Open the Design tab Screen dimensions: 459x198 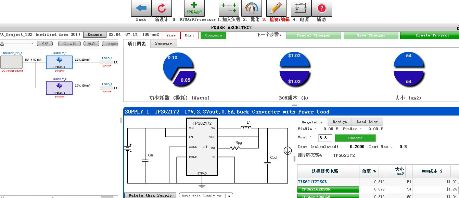coord(340,122)
